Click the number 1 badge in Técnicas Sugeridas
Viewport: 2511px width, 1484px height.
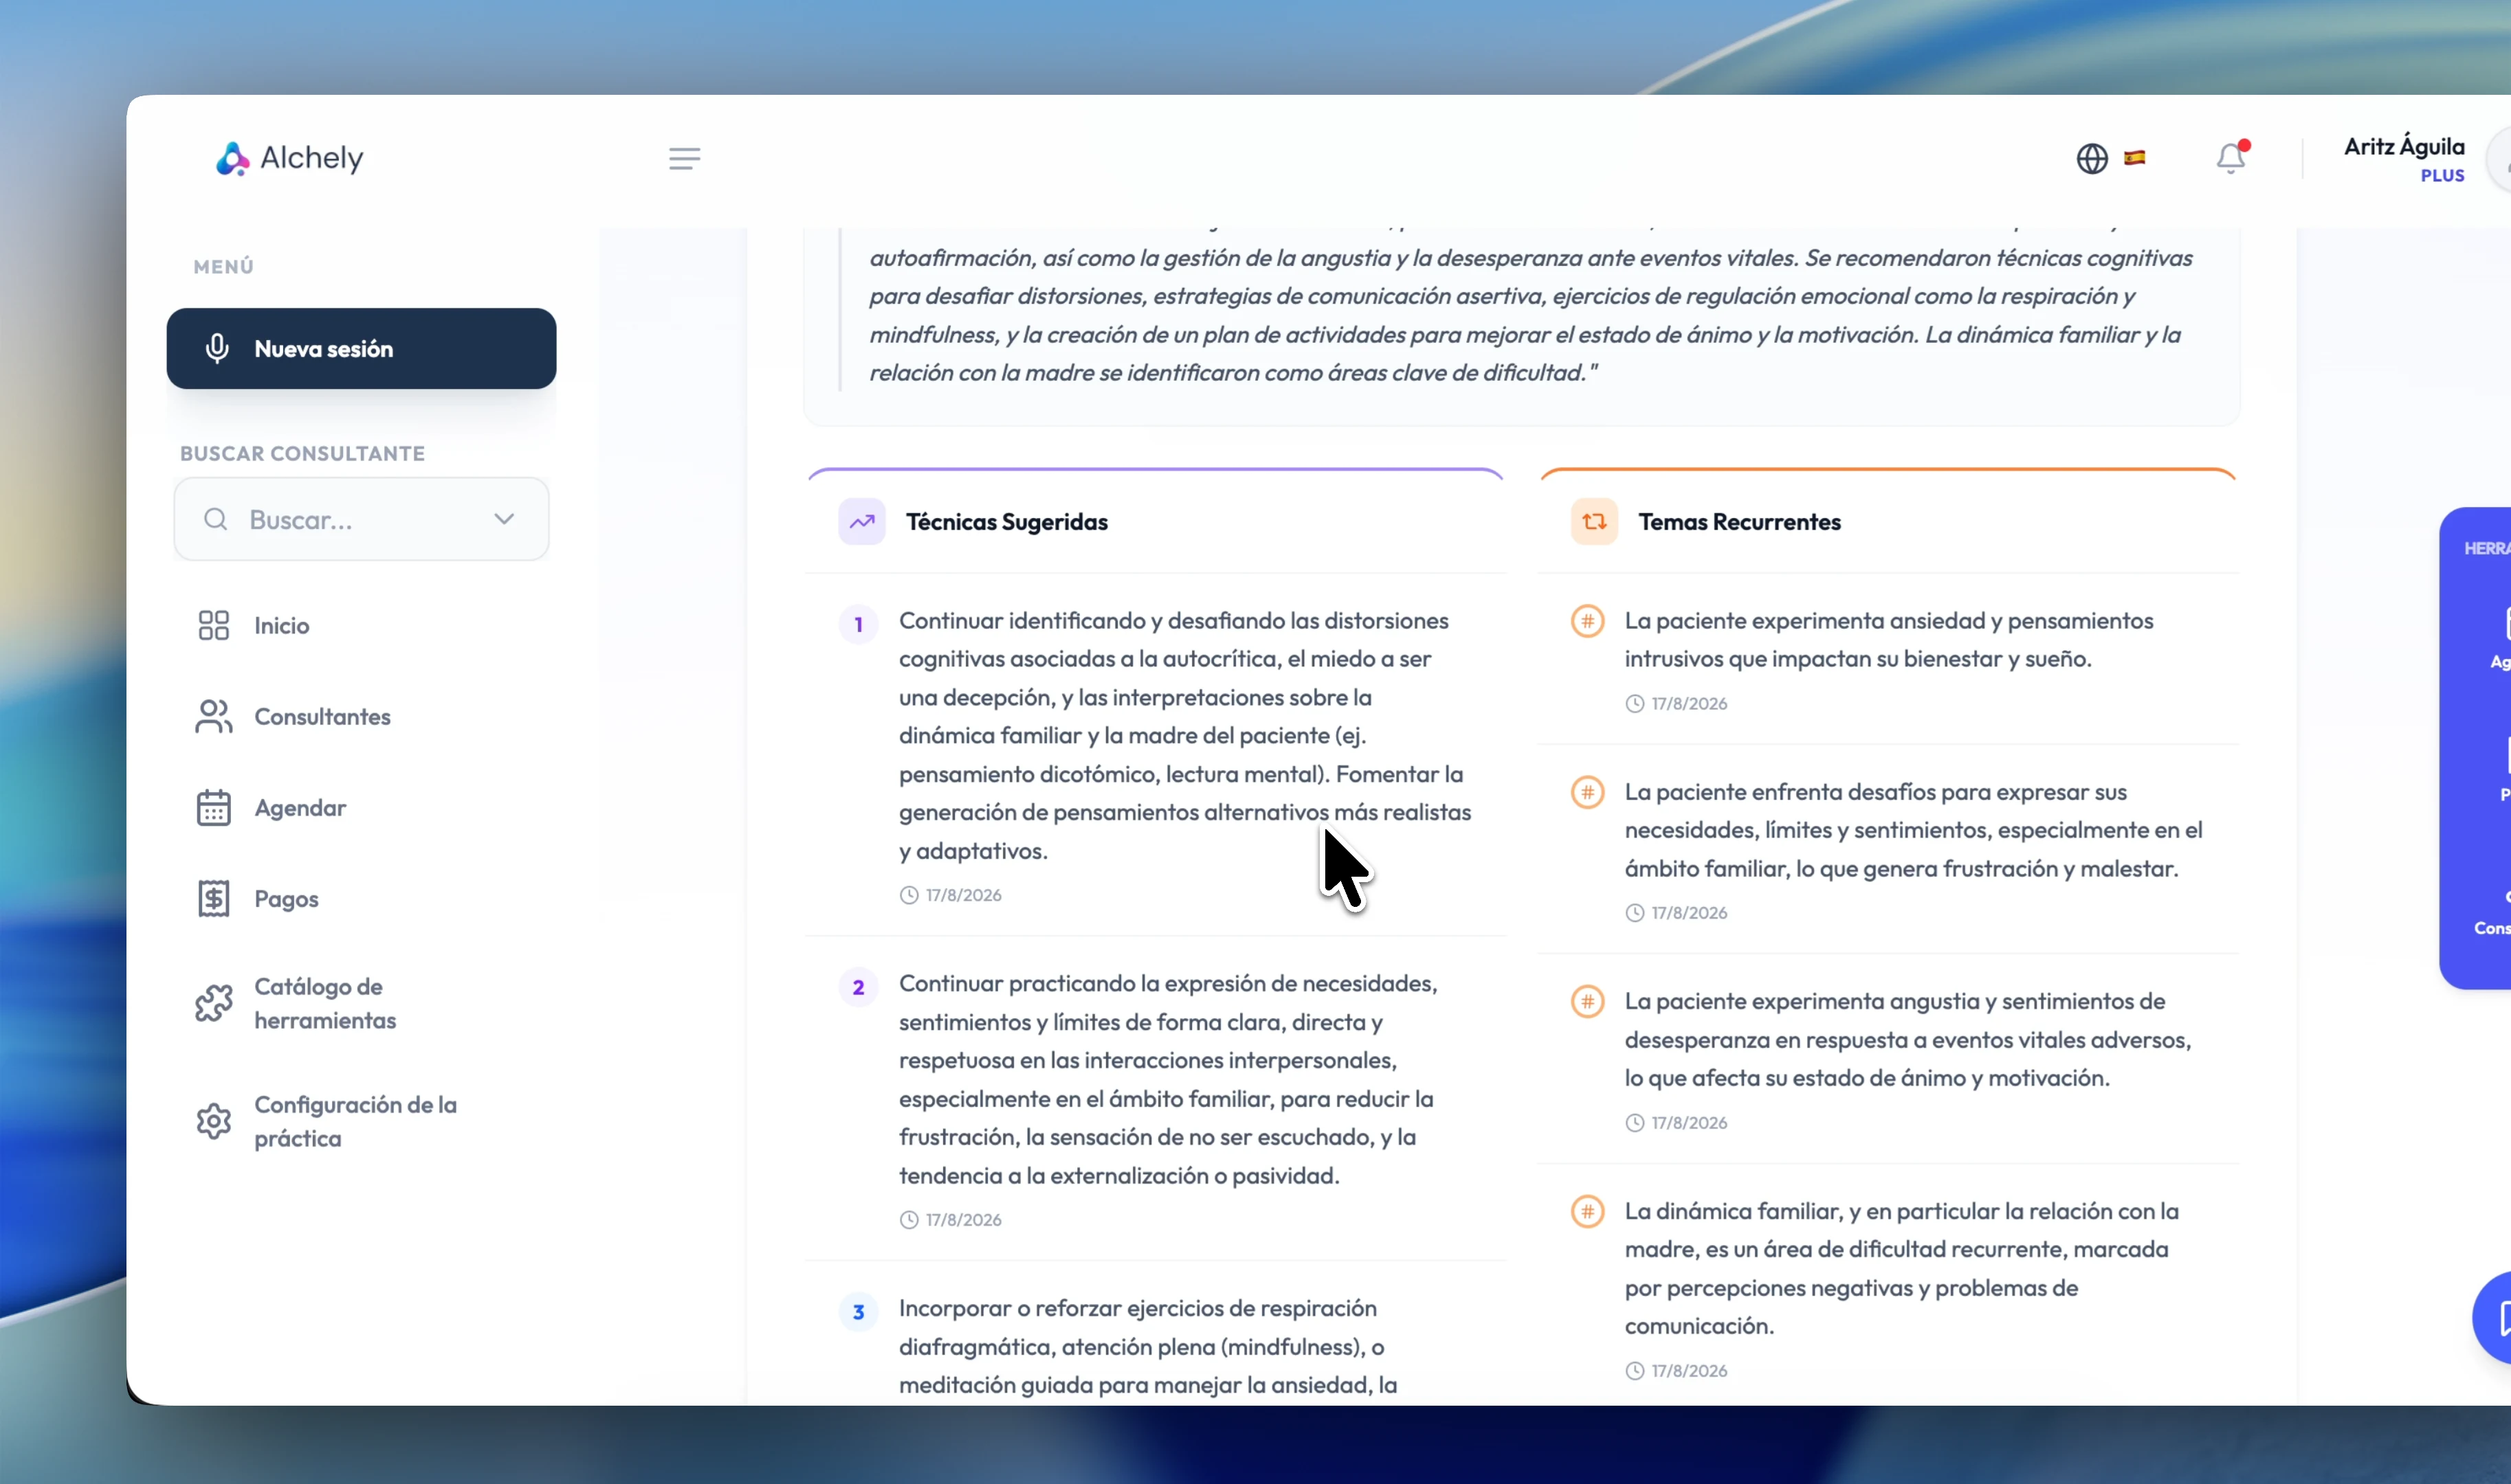click(x=859, y=625)
